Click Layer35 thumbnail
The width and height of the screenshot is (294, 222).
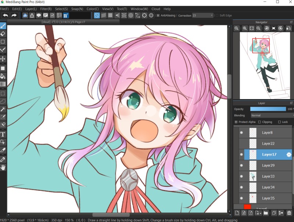pos(253,198)
